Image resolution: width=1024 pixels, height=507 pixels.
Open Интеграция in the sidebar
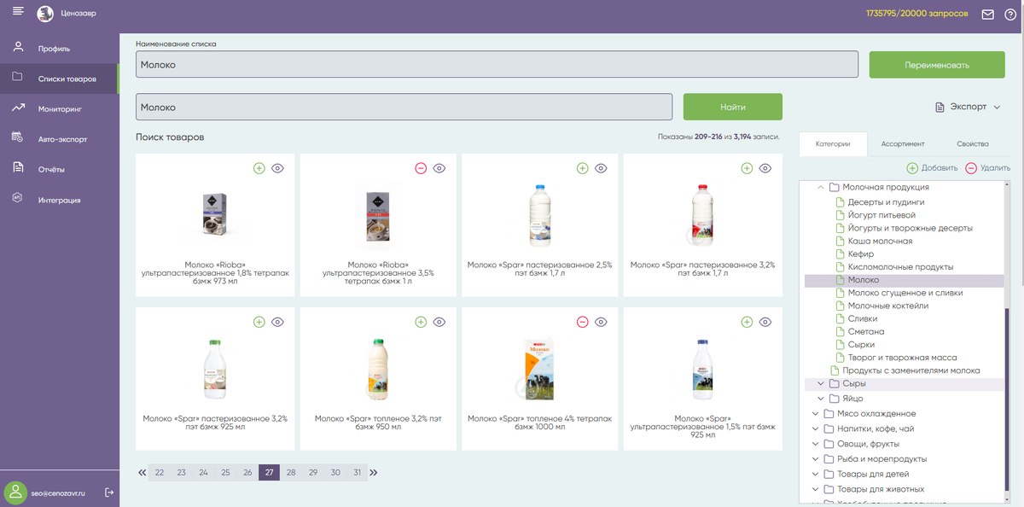[60, 200]
